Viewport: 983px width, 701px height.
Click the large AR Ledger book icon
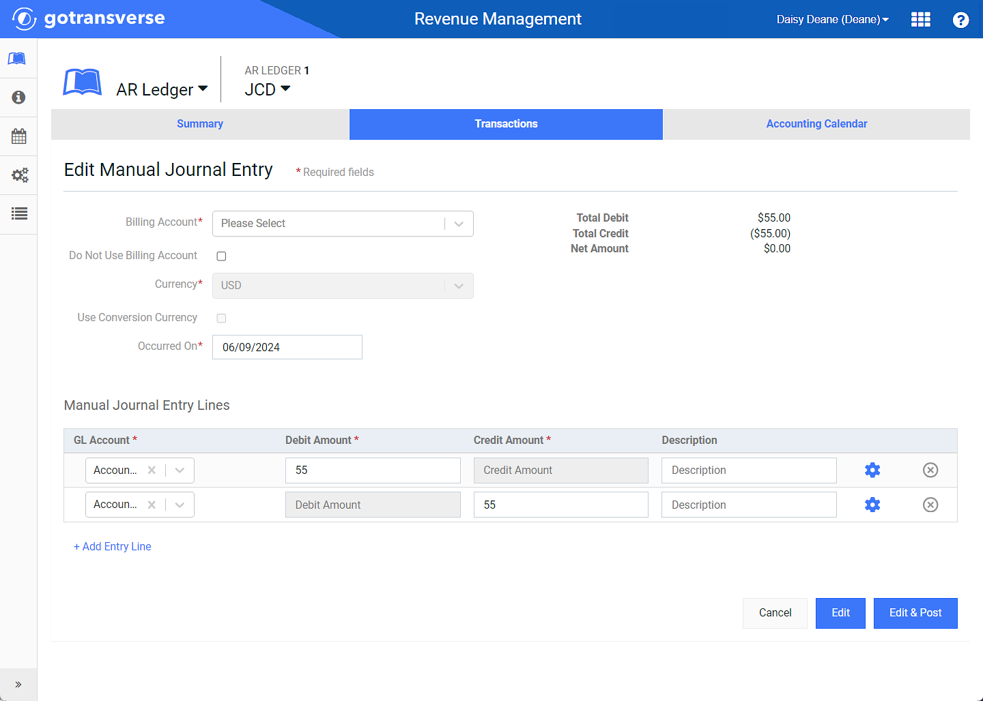click(83, 83)
